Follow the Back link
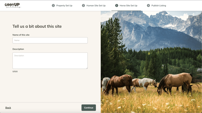This screenshot has width=202, height=113. click(x=8, y=108)
